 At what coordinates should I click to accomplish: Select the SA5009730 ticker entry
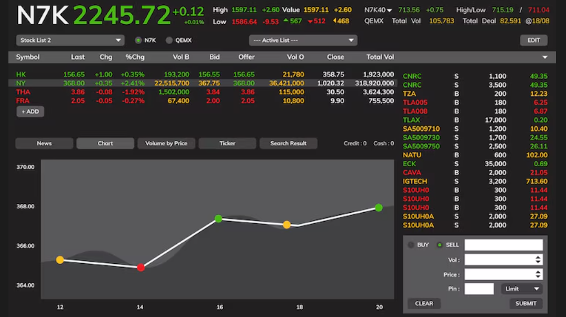(x=475, y=137)
